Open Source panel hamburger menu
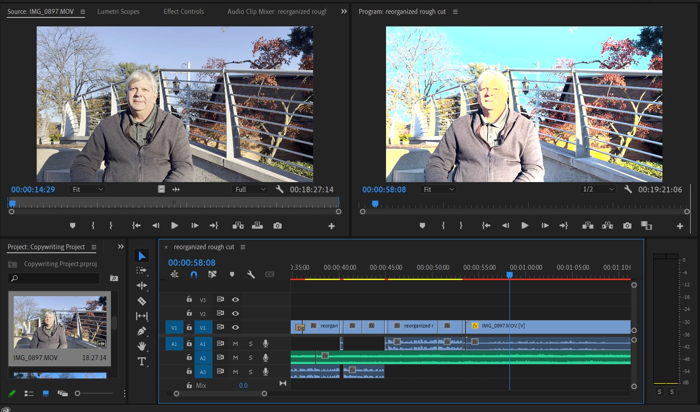 click(83, 12)
